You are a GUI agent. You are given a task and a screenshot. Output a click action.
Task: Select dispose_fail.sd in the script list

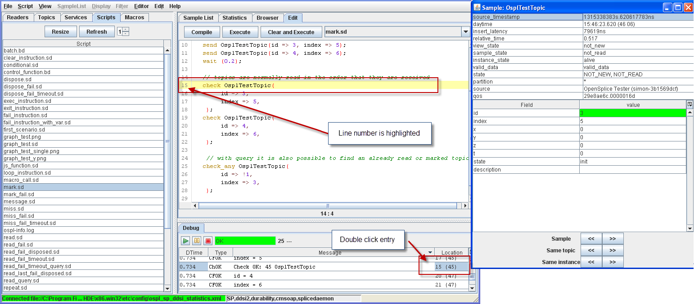(83, 87)
